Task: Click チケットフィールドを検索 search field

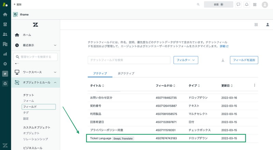Action: coord(129,60)
